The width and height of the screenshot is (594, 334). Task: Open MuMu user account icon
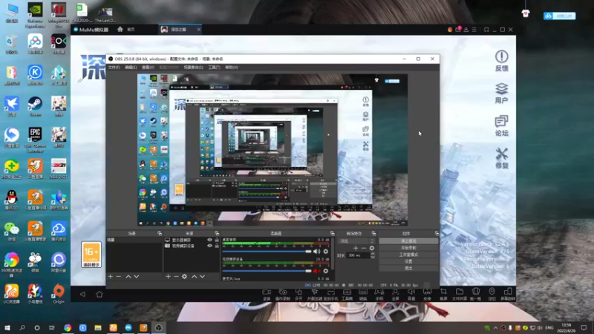click(x=466, y=30)
